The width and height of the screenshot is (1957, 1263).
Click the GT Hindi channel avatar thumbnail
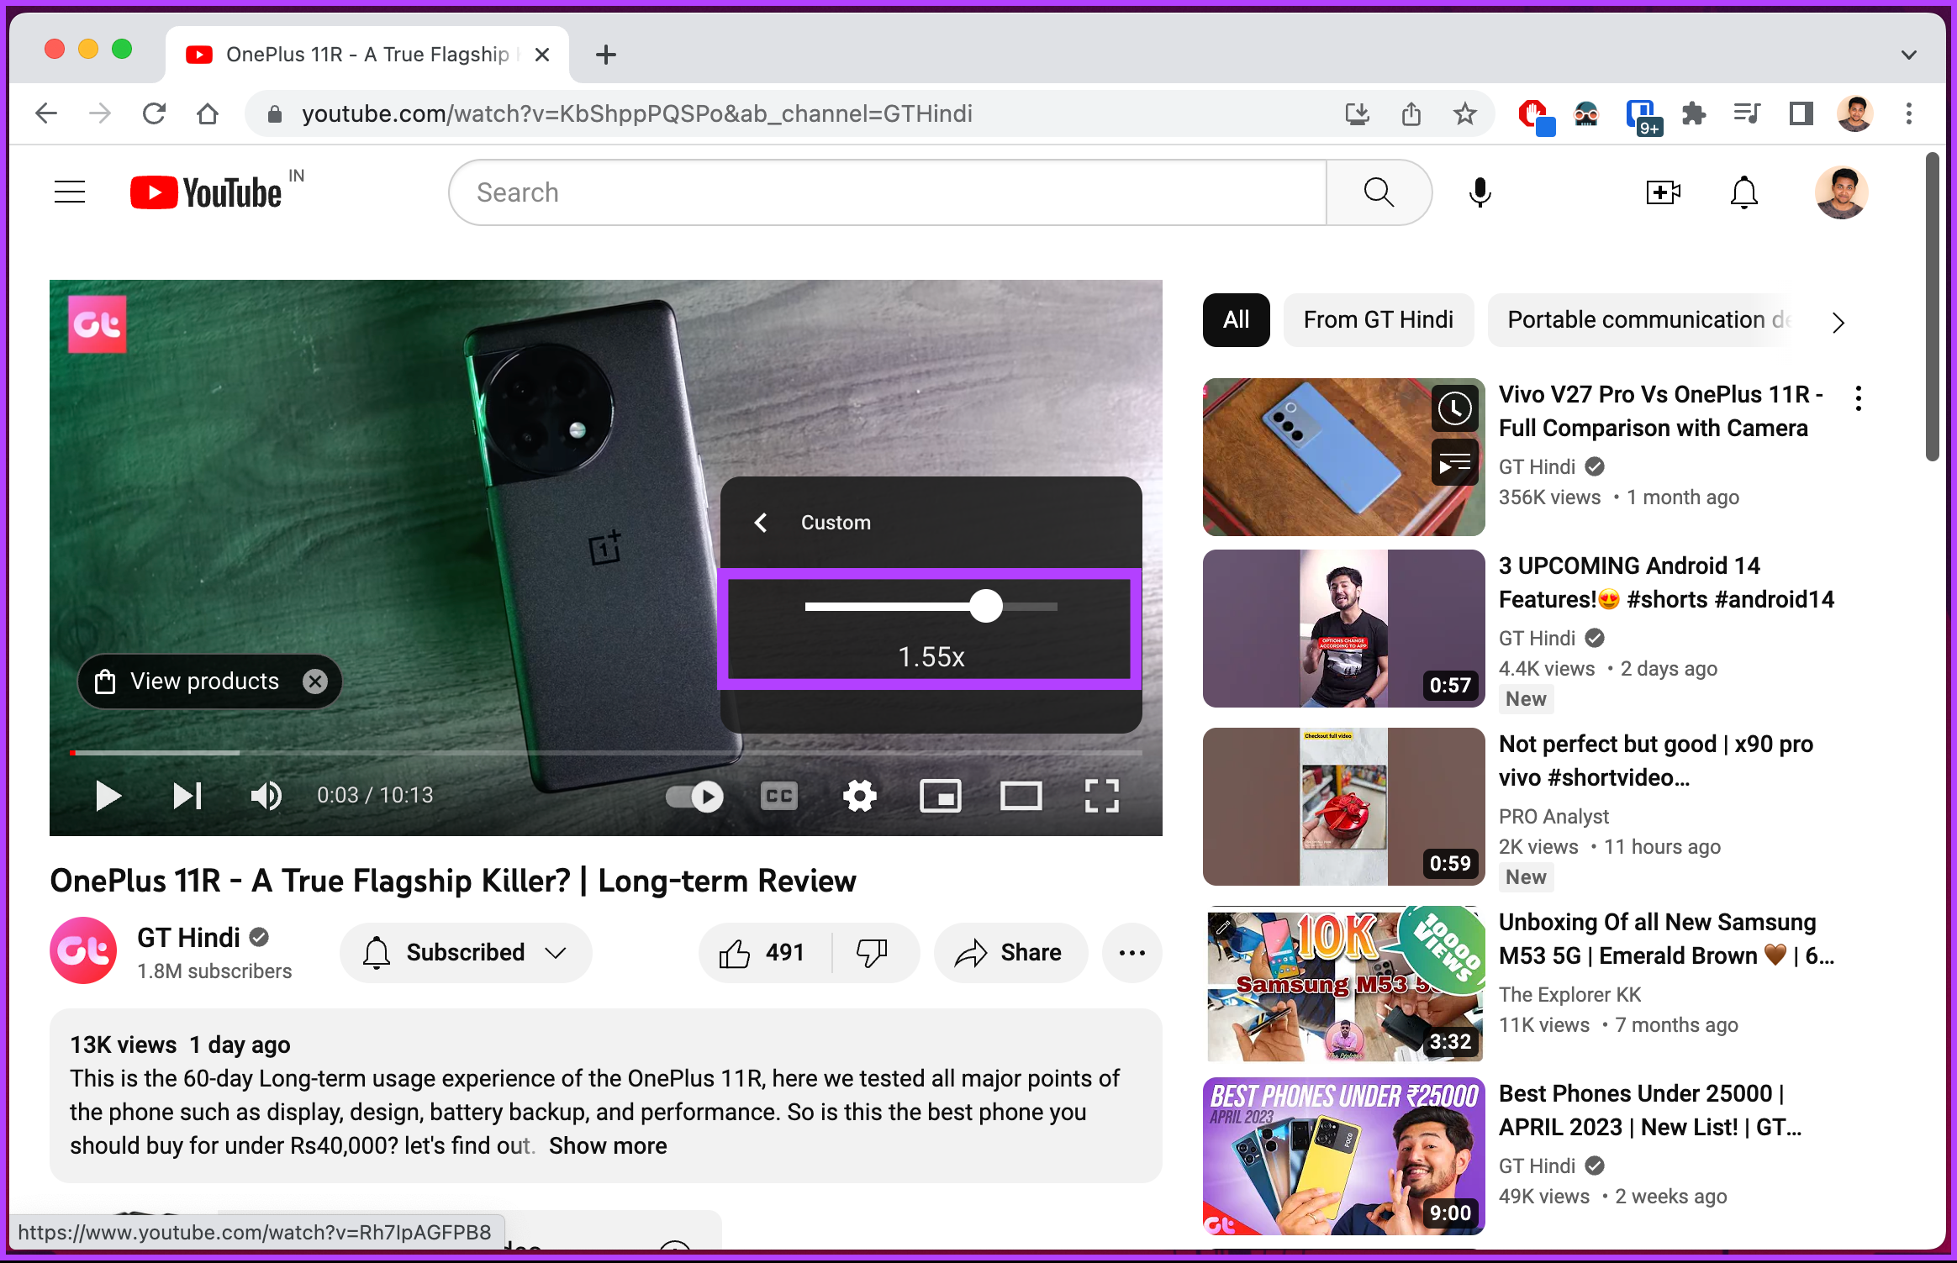[x=82, y=950]
